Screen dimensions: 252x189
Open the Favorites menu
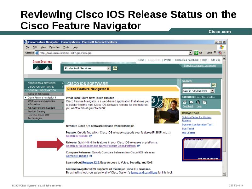pyautogui.click(x=54, y=47)
